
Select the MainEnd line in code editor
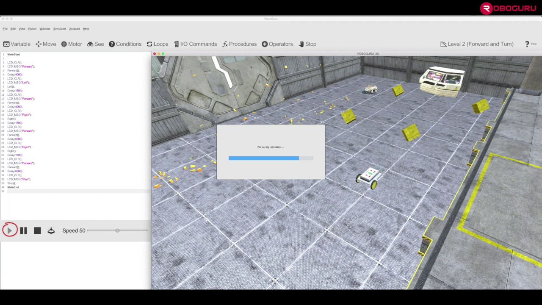click(x=13, y=187)
